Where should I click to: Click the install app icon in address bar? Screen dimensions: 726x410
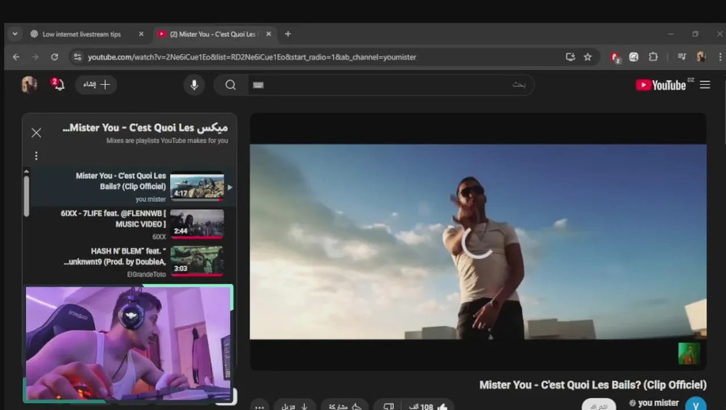point(570,57)
